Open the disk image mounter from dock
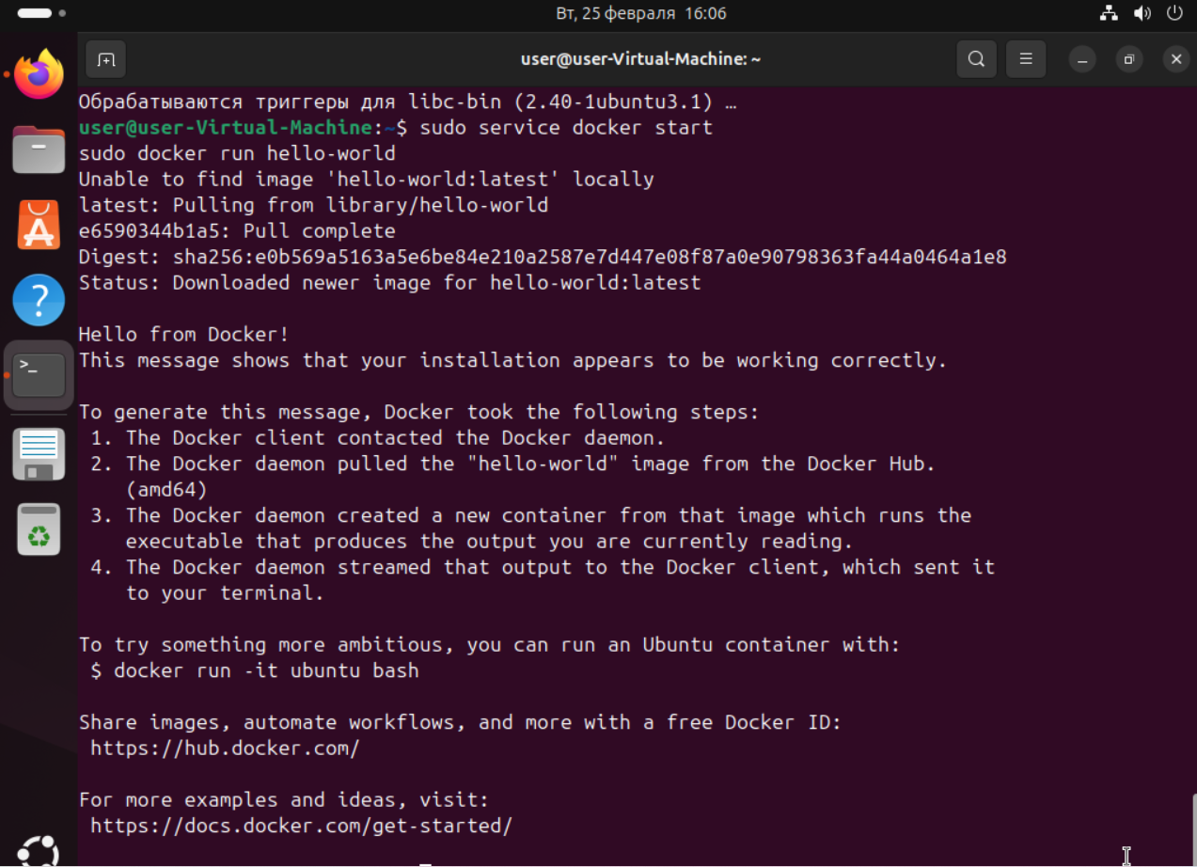This screenshot has width=1197, height=867. pos(39,453)
